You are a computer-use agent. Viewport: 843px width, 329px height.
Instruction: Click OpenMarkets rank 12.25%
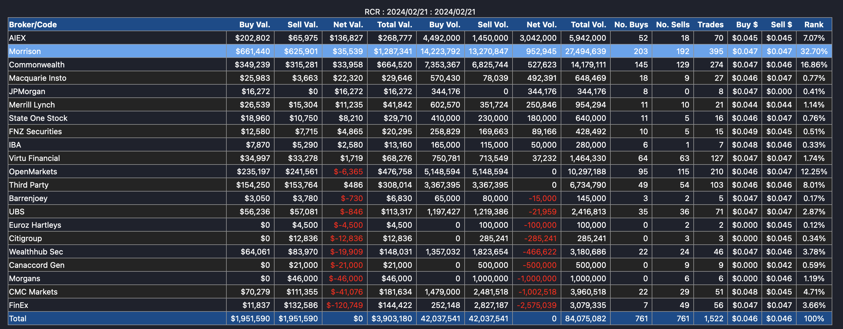click(814, 172)
